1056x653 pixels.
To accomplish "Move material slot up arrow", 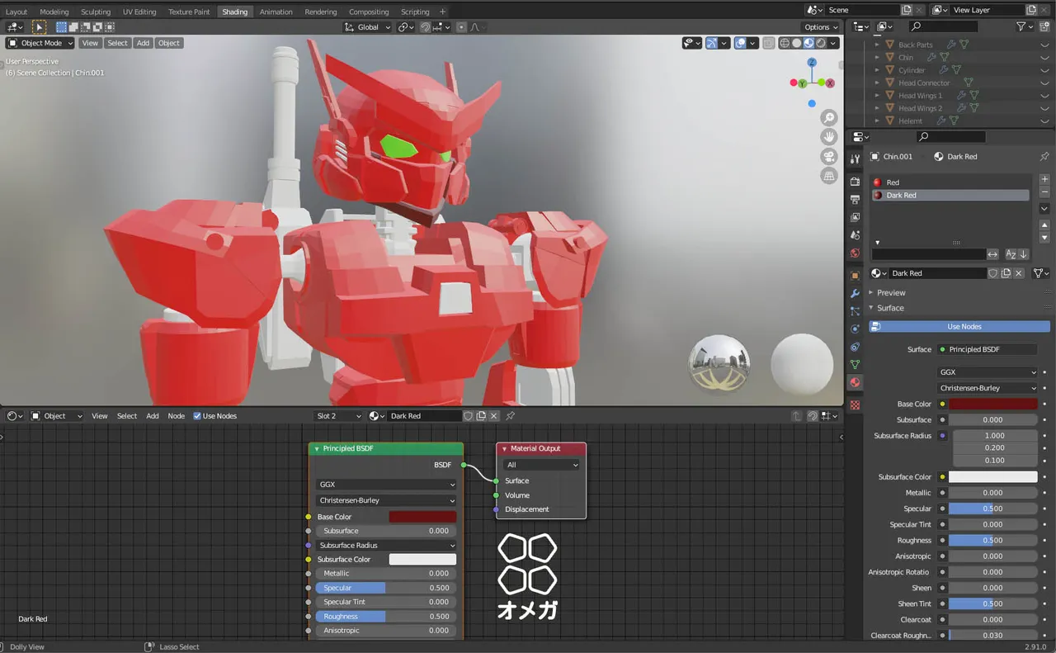I will click(1044, 226).
